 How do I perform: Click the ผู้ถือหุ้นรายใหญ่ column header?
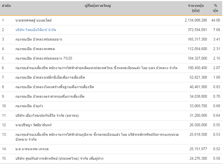coord(98,6)
